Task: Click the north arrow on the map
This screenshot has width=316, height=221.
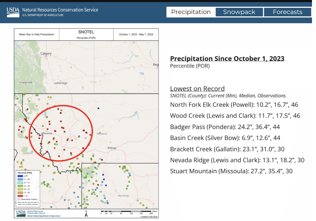Action: pyautogui.click(x=86, y=214)
